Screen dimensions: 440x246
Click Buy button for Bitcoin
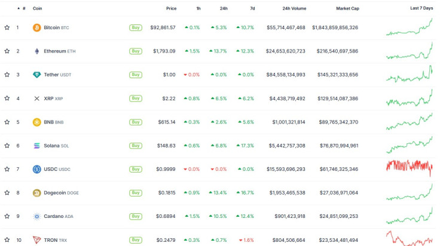pos(136,27)
